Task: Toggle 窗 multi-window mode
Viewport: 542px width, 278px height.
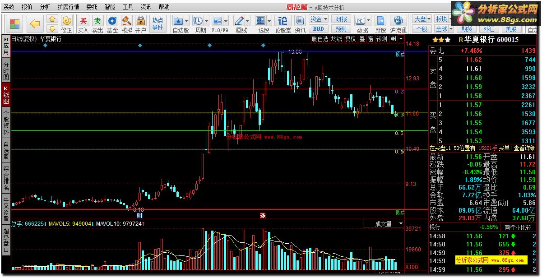Action: pyautogui.click(x=371, y=39)
